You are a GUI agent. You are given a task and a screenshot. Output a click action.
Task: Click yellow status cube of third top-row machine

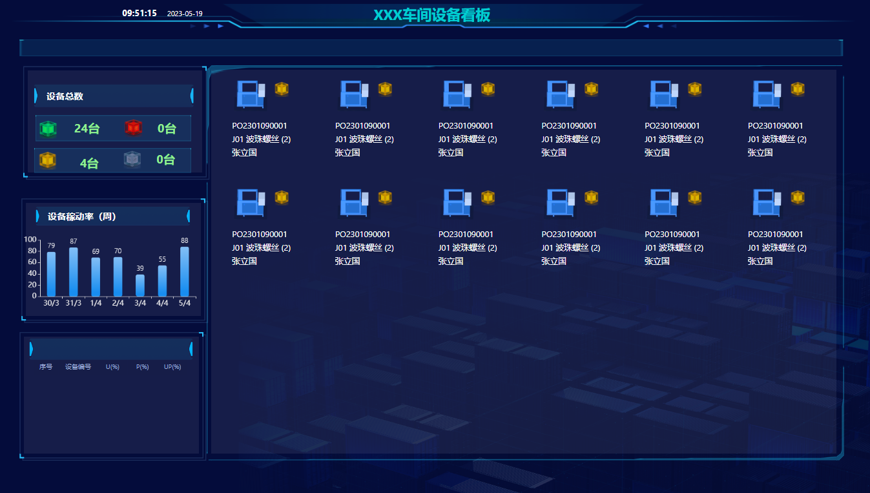[488, 89]
